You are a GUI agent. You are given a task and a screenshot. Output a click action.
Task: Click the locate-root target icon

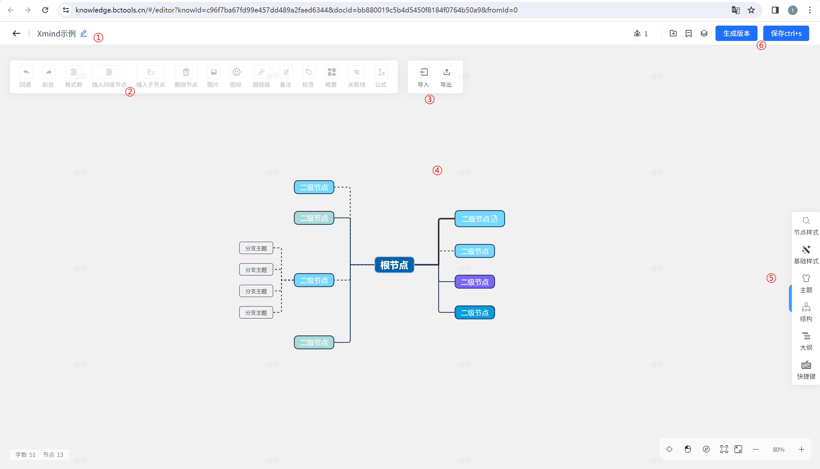pyautogui.click(x=669, y=449)
